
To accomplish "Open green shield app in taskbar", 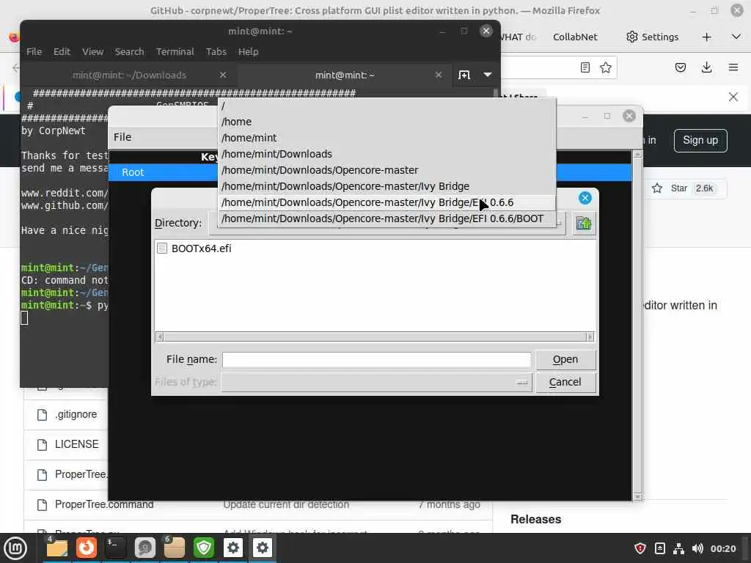I will (x=204, y=548).
